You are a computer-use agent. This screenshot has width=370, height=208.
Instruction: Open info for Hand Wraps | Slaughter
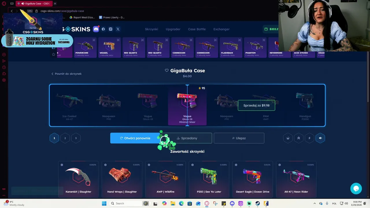click(105, 165)
